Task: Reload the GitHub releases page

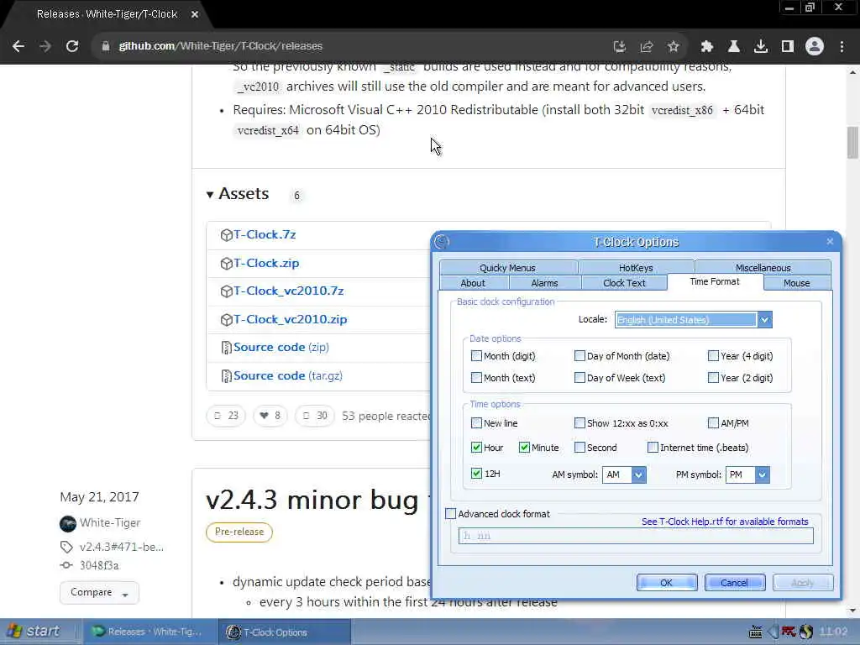Action: 72,46
